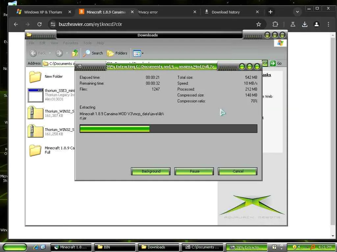Open Tools menu in Downloads window
Screen dimensions: 337x252
point(88,43)
